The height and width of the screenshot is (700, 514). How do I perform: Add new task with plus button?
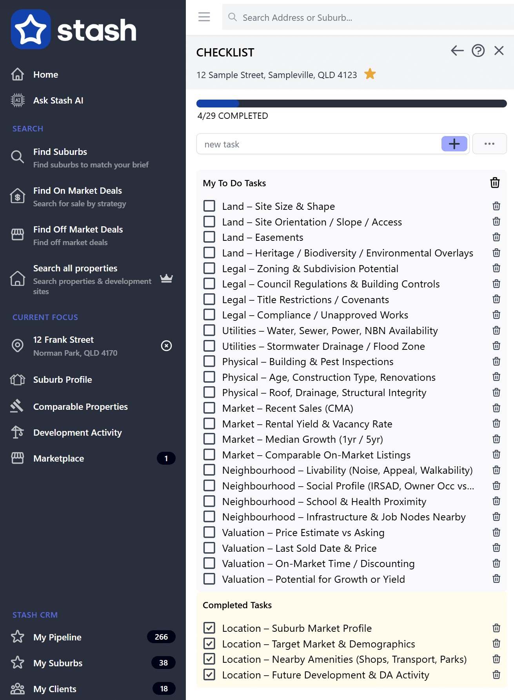click(454, 144)
